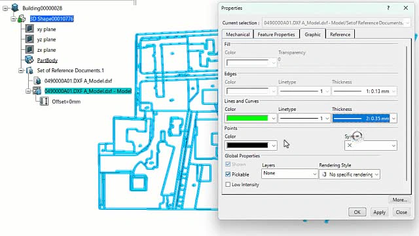Click the Properties dialog vertical scrollbar
This screenshot has height=236, width=419.
[407, 113]
